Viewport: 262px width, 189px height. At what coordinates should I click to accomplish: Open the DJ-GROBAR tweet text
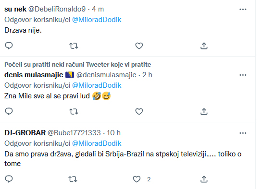pyautogui.click(x=123, y=158)
